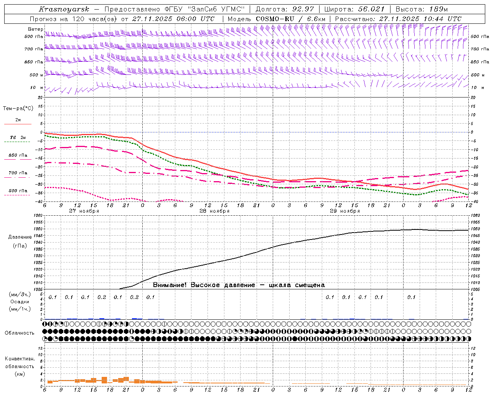Screen dimensions: 491x393
Task: Click the '27 ноября' date label
Action: click(84, 211)
